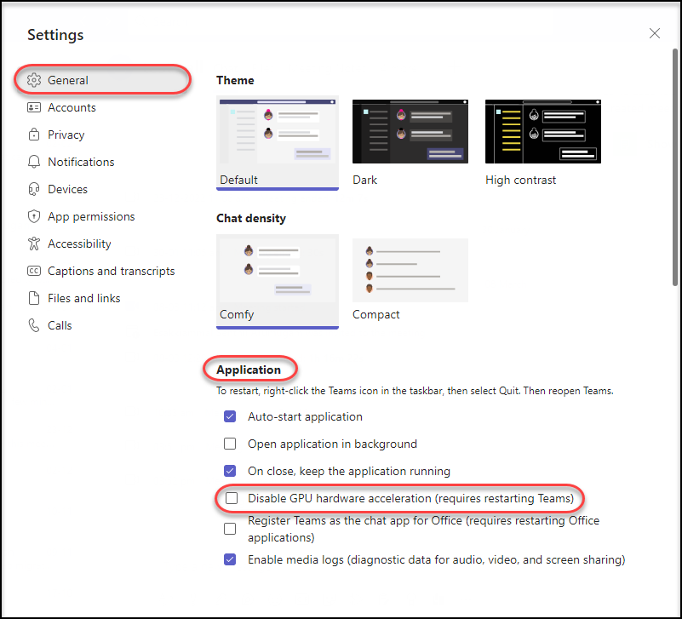Select the Accessibility sidebar icon
682x619 pixels.
point(33,244)
